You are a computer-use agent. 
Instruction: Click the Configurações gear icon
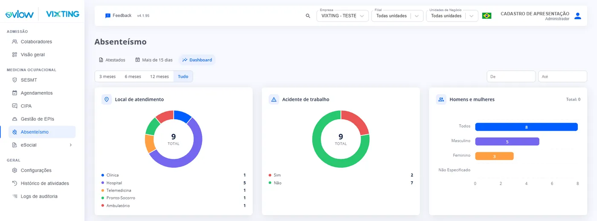point(14,170)
